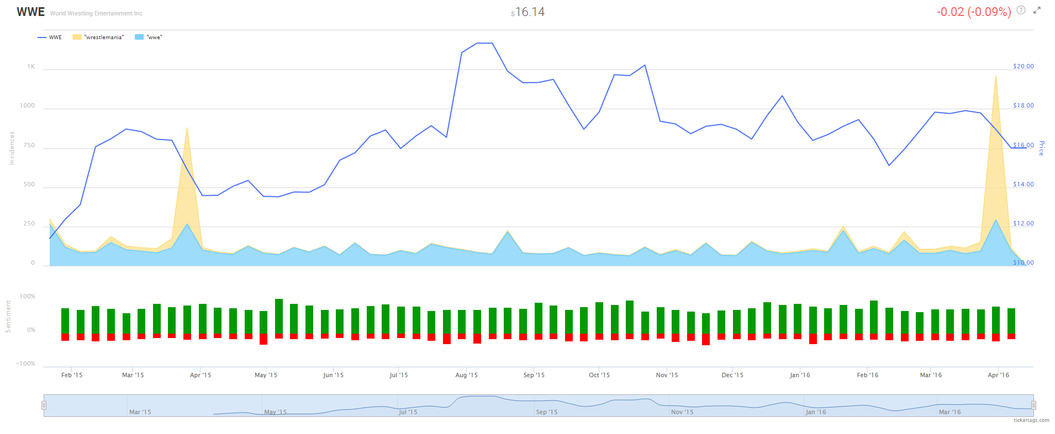Click World Wrestling Entertainment Inc name
This screenshot has height=434, width=1055.
[96, 13]
